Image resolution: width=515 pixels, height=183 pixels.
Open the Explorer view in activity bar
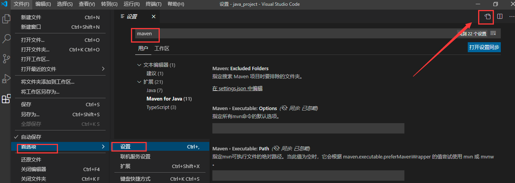click(6, 18)
